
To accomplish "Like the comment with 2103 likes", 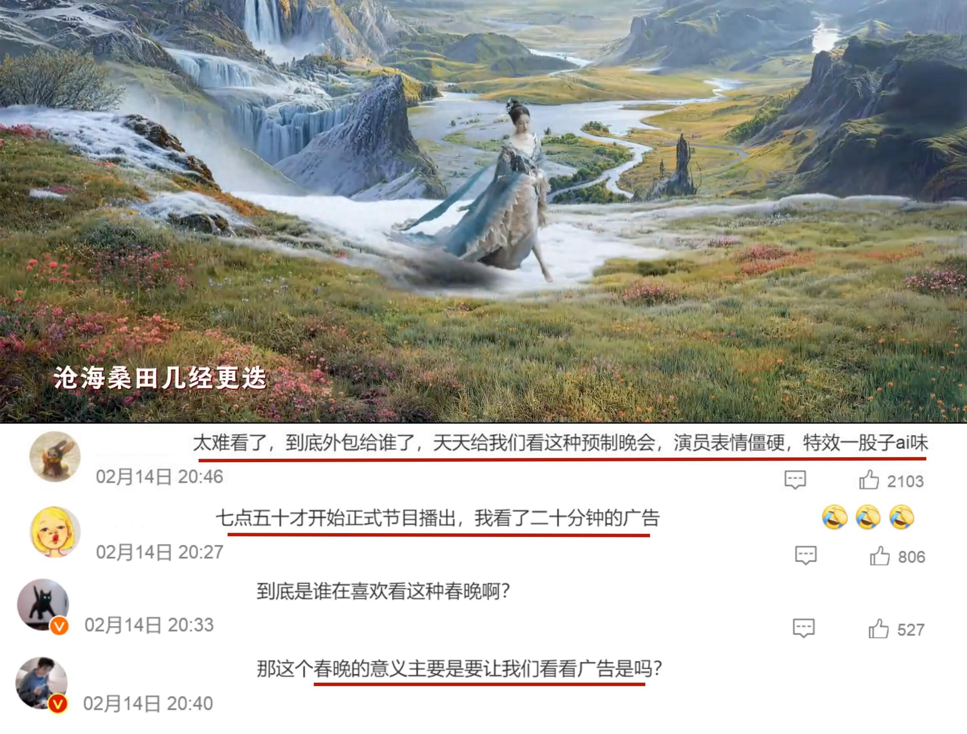I will [869, 480].
